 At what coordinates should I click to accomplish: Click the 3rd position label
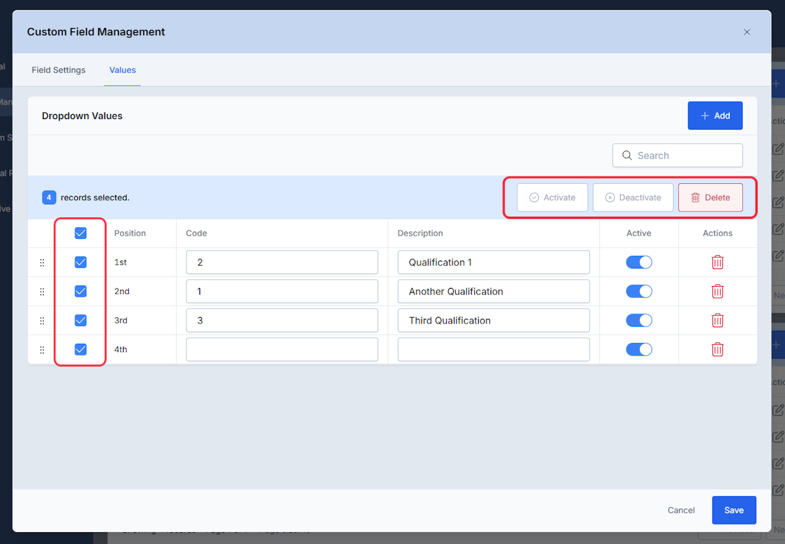pos(121,320)
